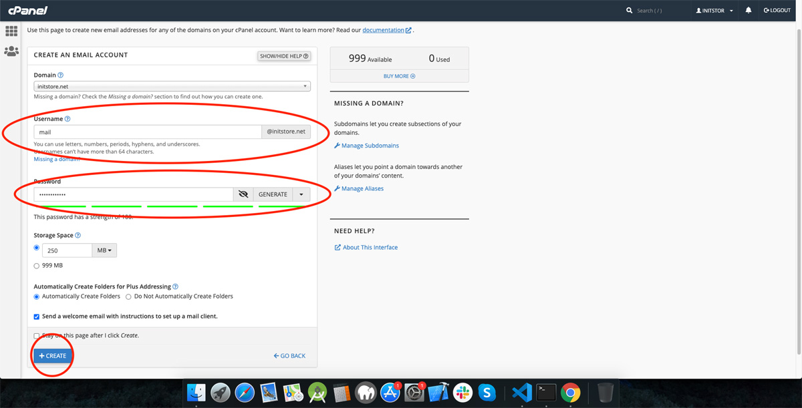Screen dimensions: 802x408
Task: Toggle password visibility eye icon
Action: click(243, 194)
